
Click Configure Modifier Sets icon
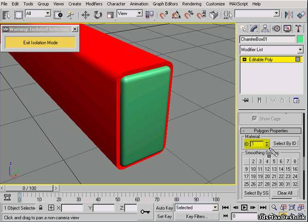(x=296, y=100)
